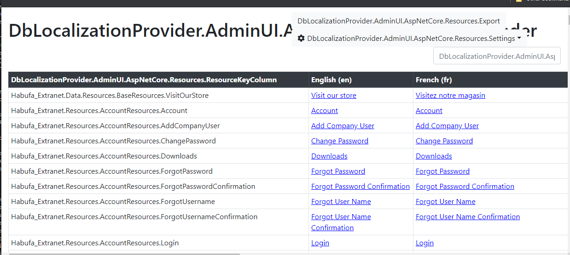Select the AccountResources.Downloads key cell
The height and width of the screenshot is (255, 570).
158,156
